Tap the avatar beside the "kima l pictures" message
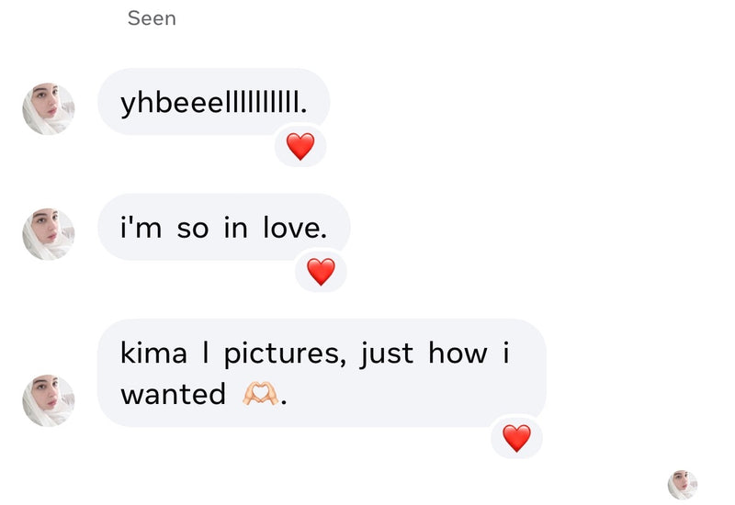This screenshot has width=735, height=505. (x=48, y=399)
